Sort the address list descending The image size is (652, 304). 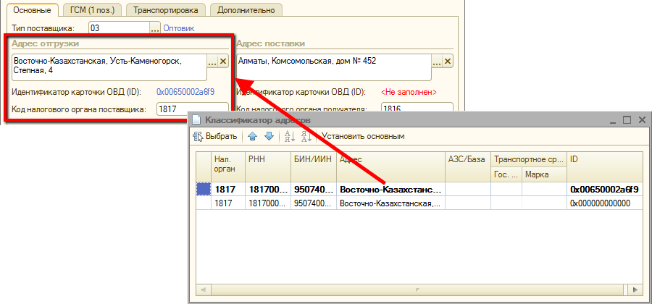[305, 136]
